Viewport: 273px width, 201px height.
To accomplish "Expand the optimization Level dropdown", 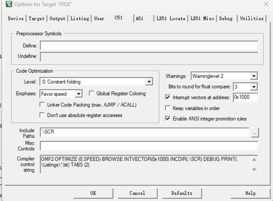I will (149, 82).
